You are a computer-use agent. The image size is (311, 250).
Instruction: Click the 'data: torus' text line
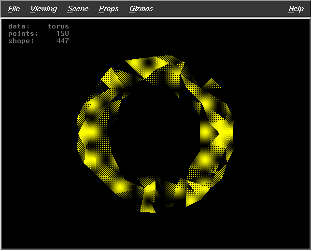pos(39,26)
